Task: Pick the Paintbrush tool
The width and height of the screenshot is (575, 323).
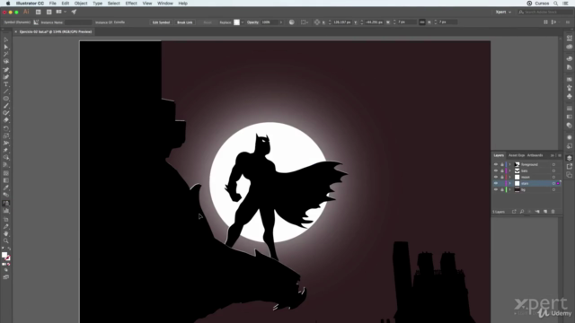Action: [6, 106]
